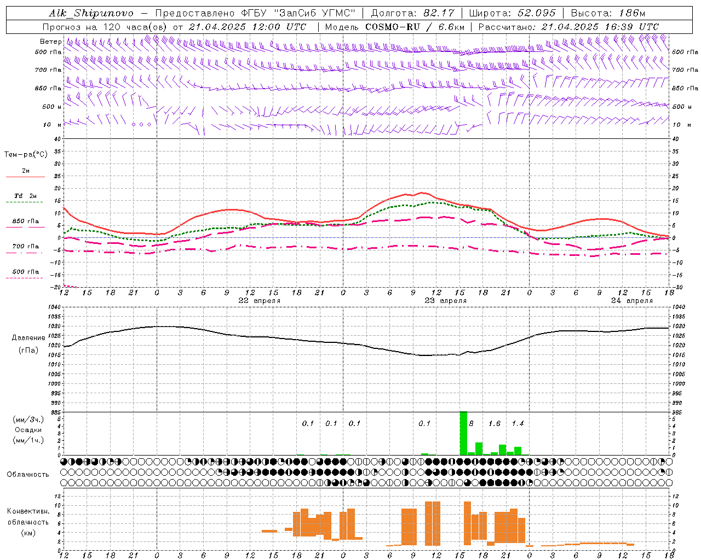
Task: Click the 'Облачность' cloudiness row label
Action: pyautogui.click(x=28, y=474)
